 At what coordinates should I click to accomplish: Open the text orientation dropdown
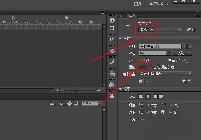[190, 30]
